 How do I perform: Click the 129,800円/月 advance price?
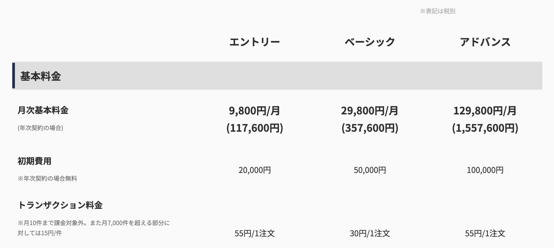(485, 111)
